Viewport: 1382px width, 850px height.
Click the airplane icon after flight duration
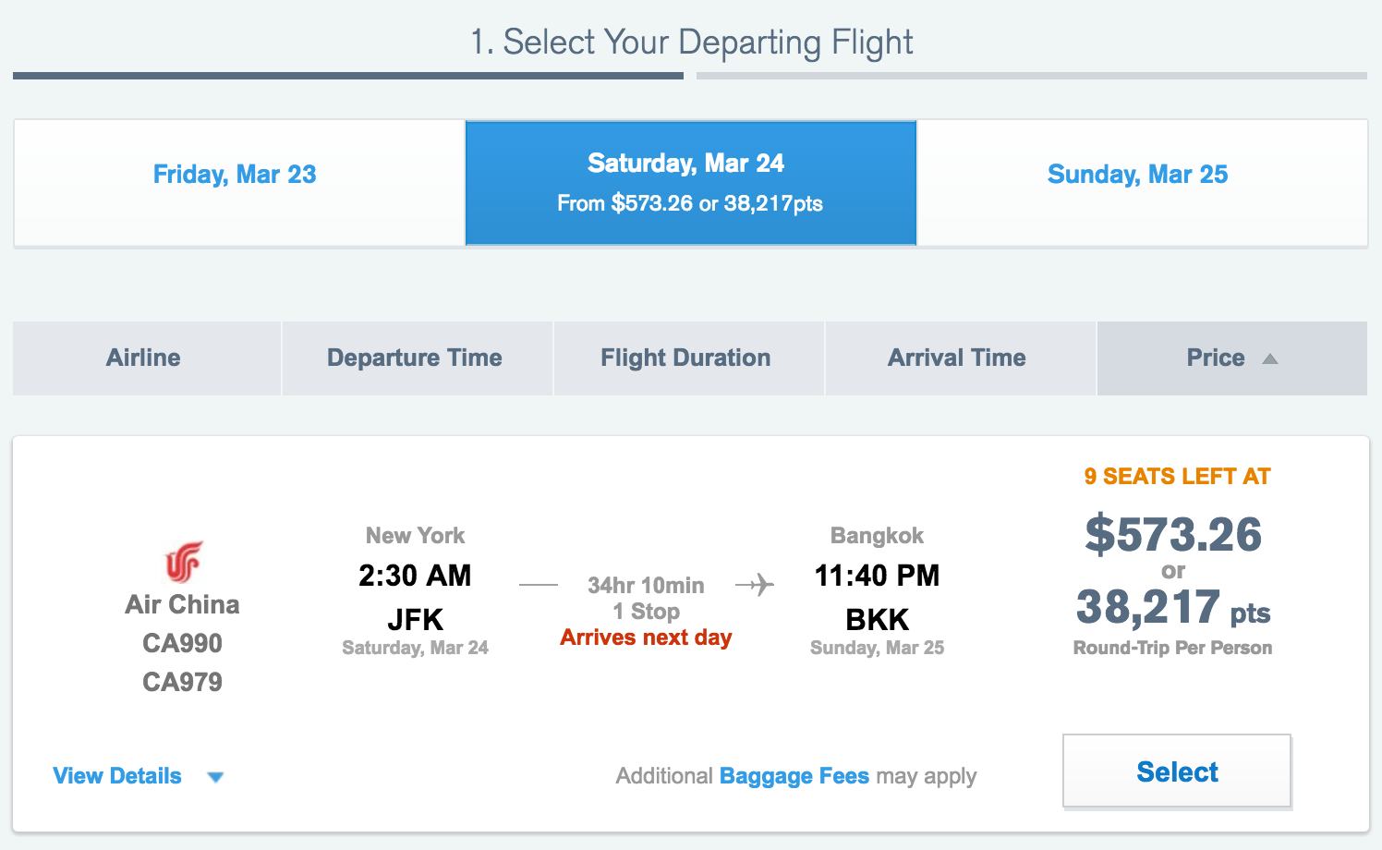755,585
